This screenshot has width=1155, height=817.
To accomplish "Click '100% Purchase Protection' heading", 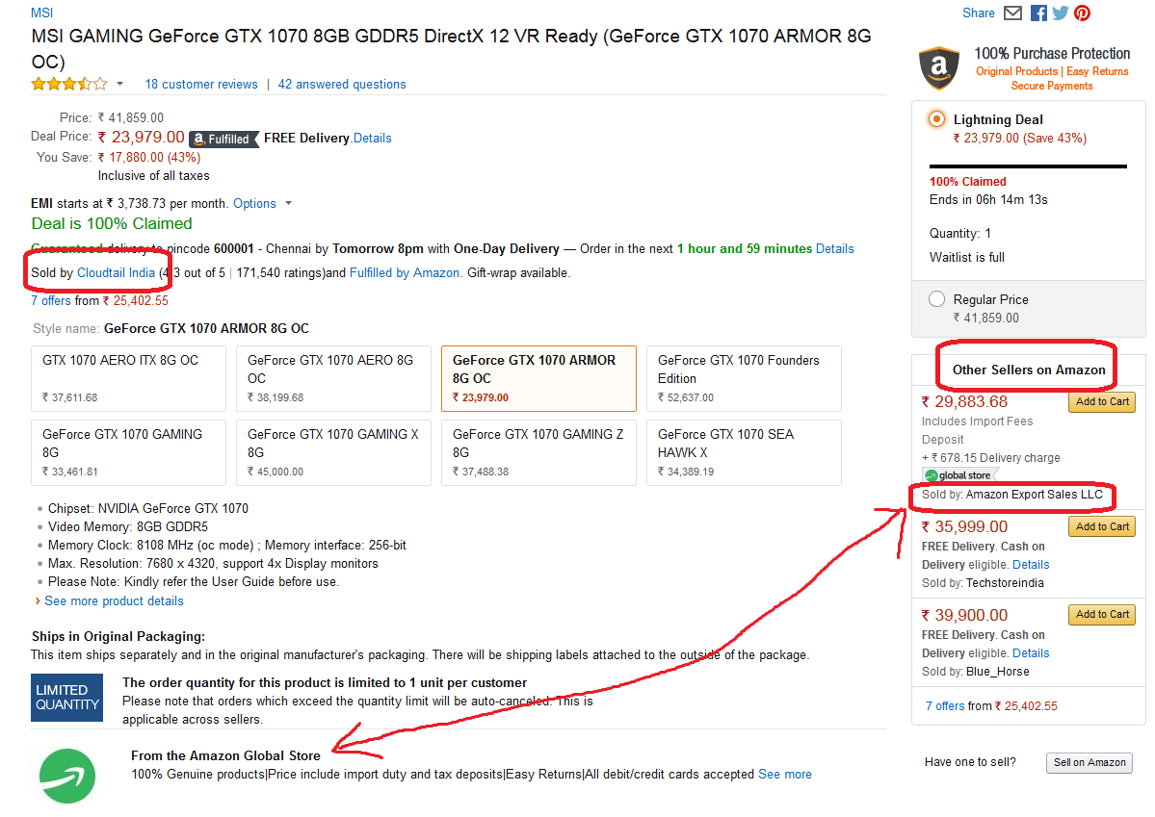I will coord(1052,53).
